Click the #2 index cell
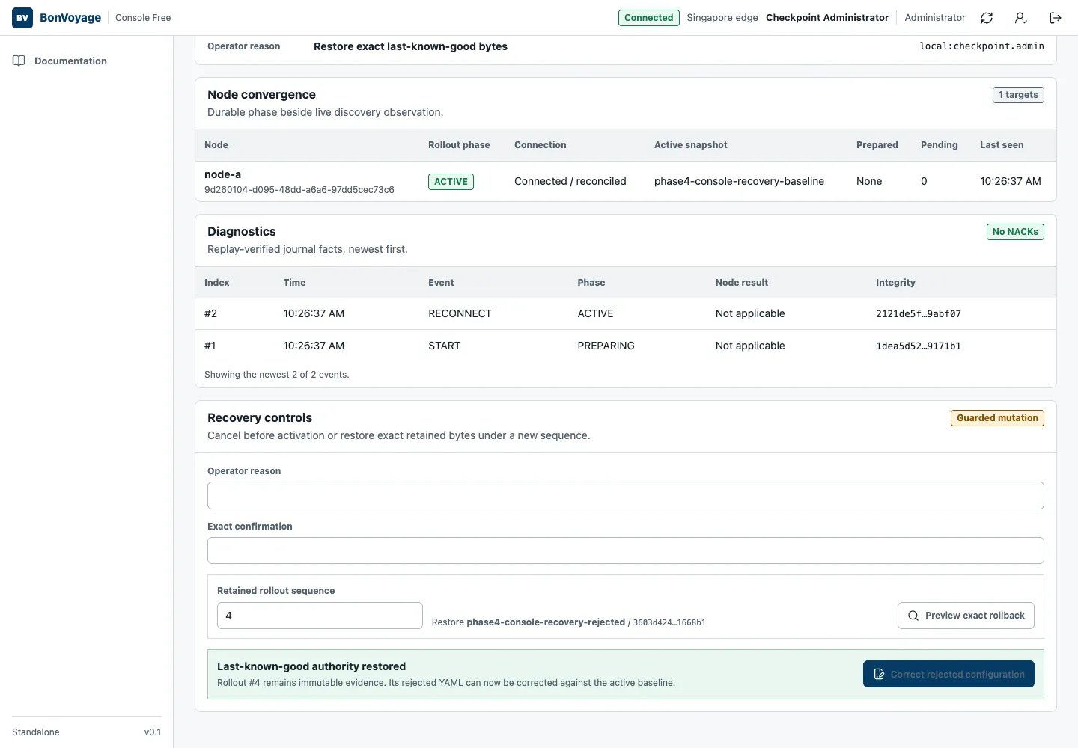1078x748 pixels. (210, 313)
